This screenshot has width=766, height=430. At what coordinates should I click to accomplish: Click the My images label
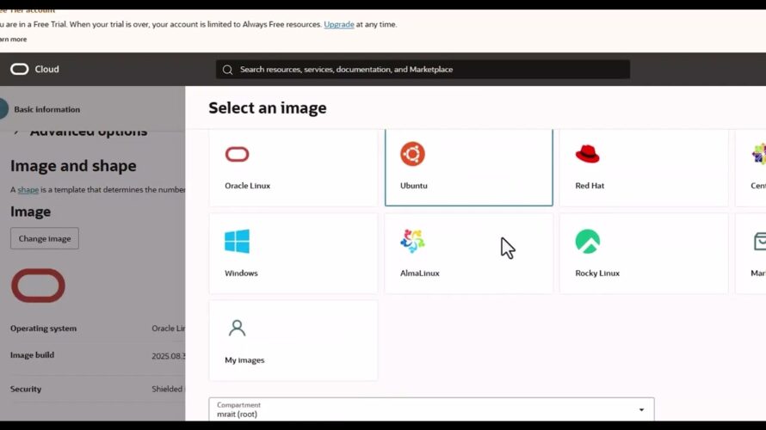pyautogui.click(x=244, y=360)
